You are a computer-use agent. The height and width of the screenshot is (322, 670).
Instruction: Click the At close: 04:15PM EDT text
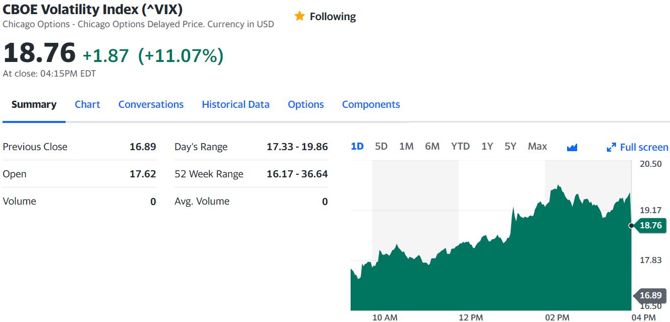coord(49,74)
